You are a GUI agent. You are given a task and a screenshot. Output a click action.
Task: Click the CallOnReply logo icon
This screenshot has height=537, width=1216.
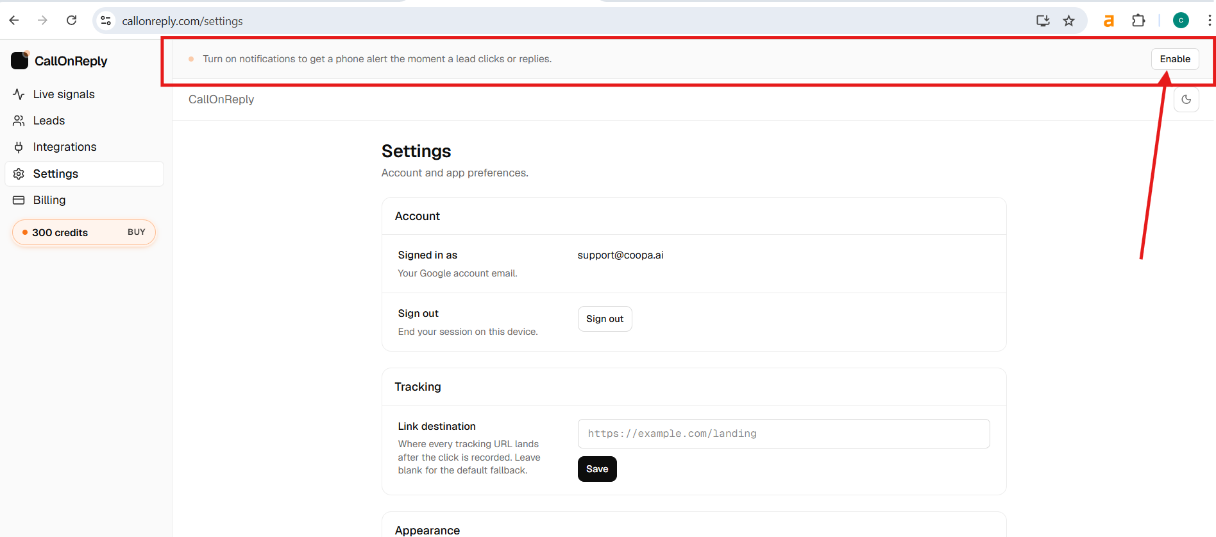click(x=20, y=60)
